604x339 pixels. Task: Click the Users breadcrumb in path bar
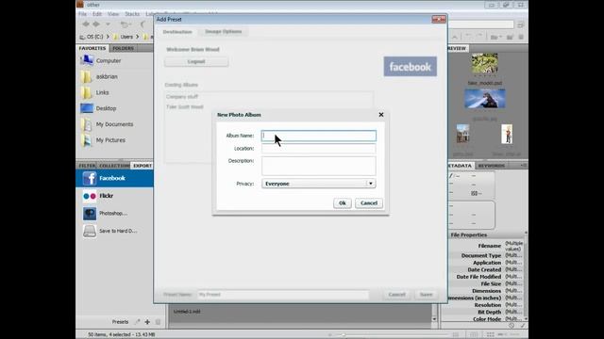pos(124,37)
